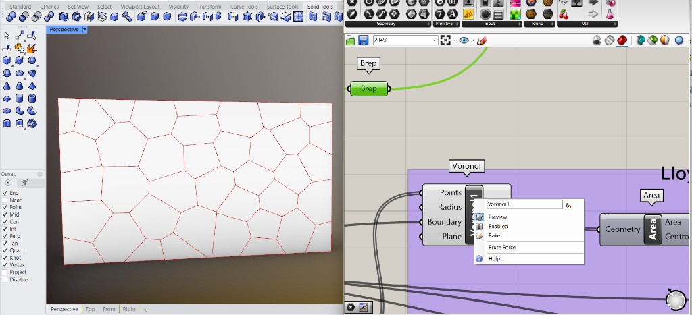
Task: Open Grasshopper file with green folder icon
Action: point(351,40)
